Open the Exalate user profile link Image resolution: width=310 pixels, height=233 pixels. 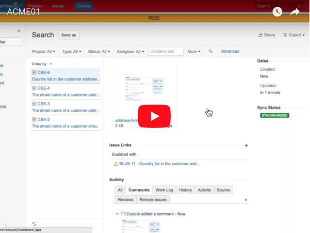[x=133, y=214]
